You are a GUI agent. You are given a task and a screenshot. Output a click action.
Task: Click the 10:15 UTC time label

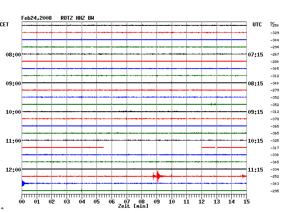[255, 141]
